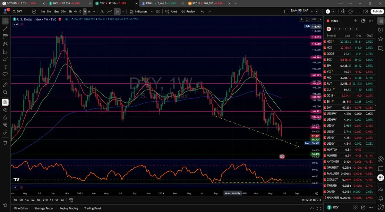385x212 pixels.
Task: Open the forecasting and measurement tools
Action: [x=5, y=51]
